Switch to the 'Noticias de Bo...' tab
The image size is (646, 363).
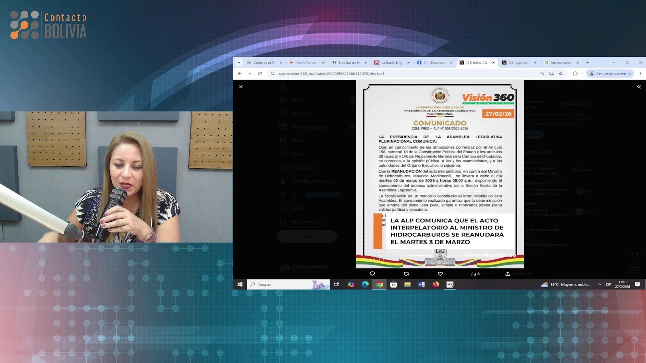click(349, 63)
